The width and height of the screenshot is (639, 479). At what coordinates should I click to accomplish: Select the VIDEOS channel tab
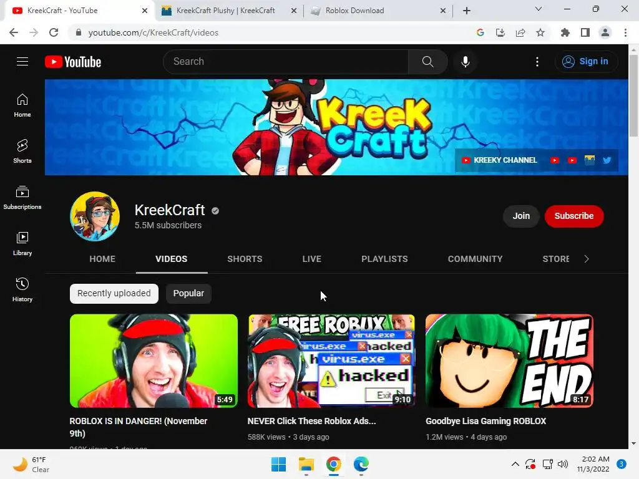[172, 259]
